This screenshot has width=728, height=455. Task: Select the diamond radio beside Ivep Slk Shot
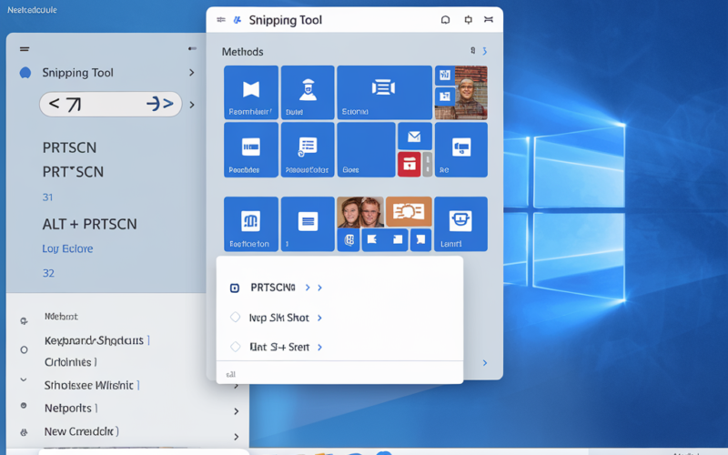tap(236, 317)
